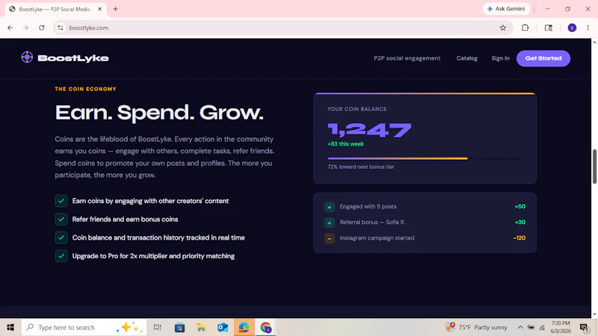
Task: Open File Explorer from taskbar
Action: [x=201, y=327]
